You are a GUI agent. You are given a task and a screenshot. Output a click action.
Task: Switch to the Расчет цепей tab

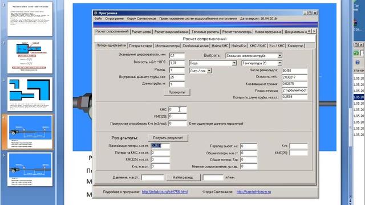click(141, 32)
